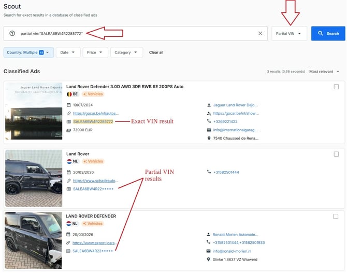Click the phone icon in the Land Rover ad
Screen dimensions: 347x273
(x=209, y=172)
